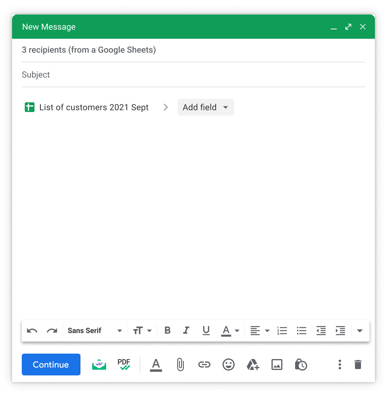387x396 pixels.
Task: Expand the Add field dropdown
Action: (x=206, y=107)
